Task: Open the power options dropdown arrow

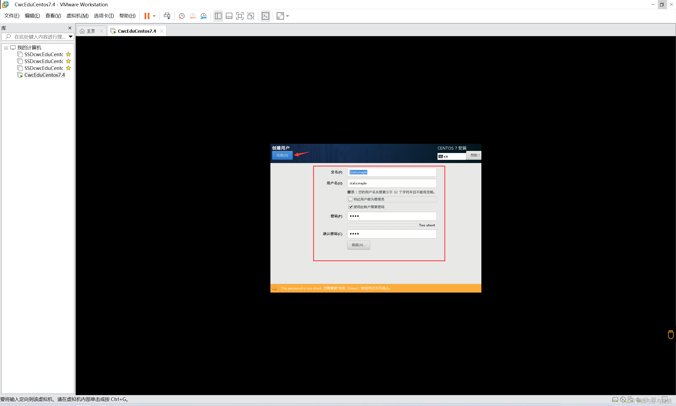Action: [154, 16]
